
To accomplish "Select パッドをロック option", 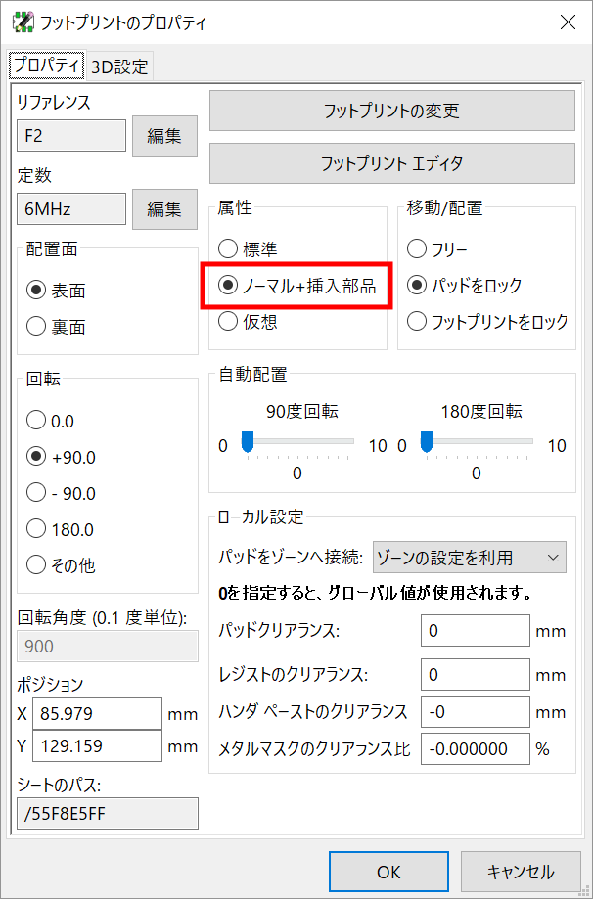I will (465, 285).
